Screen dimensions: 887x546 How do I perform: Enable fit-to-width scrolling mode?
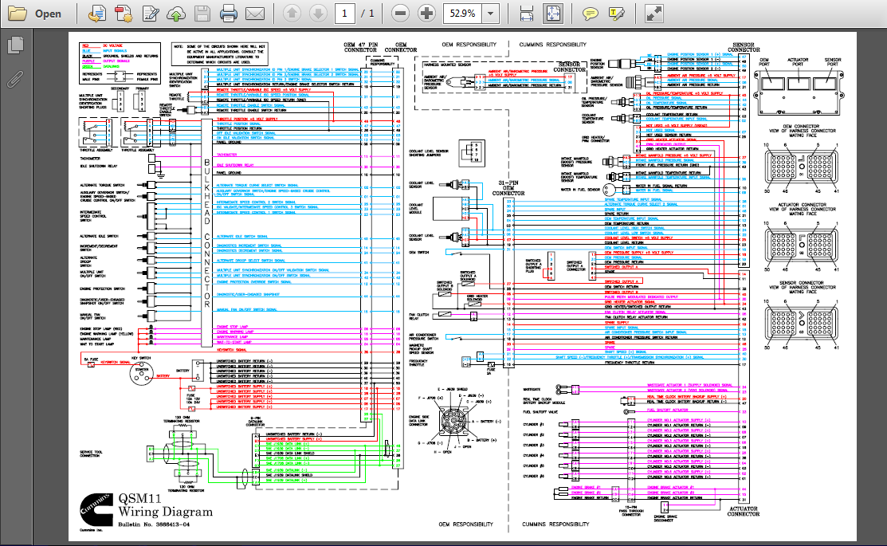526,14
